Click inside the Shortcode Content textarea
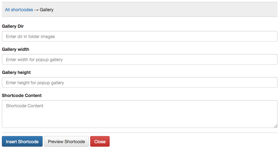The height and width of the screenshot is (151, 280). tap(139, 116)
